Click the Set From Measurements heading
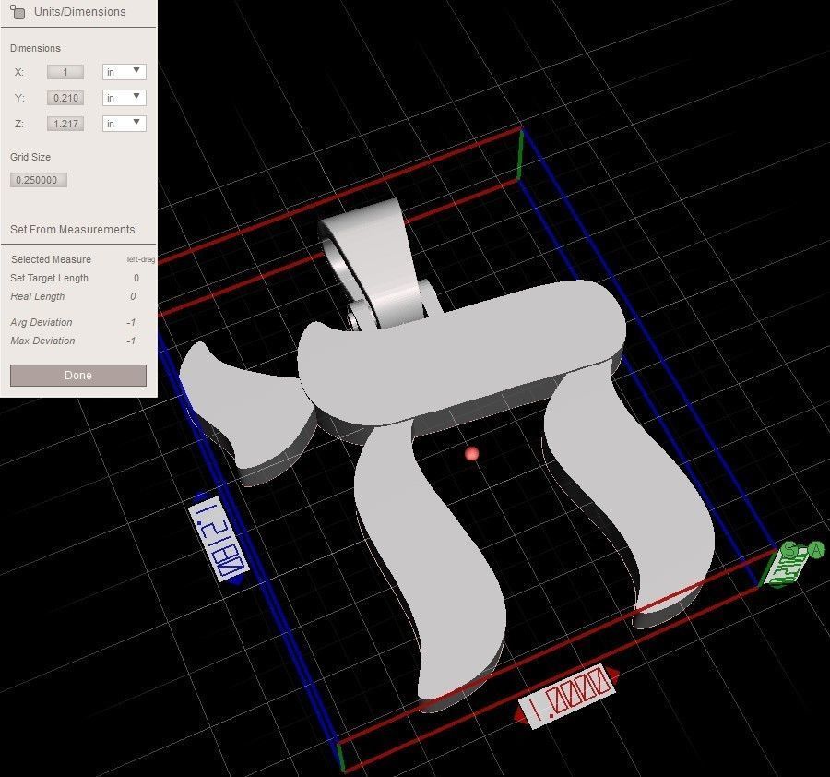Screen dimensions: 830x777 click(73, 230)
